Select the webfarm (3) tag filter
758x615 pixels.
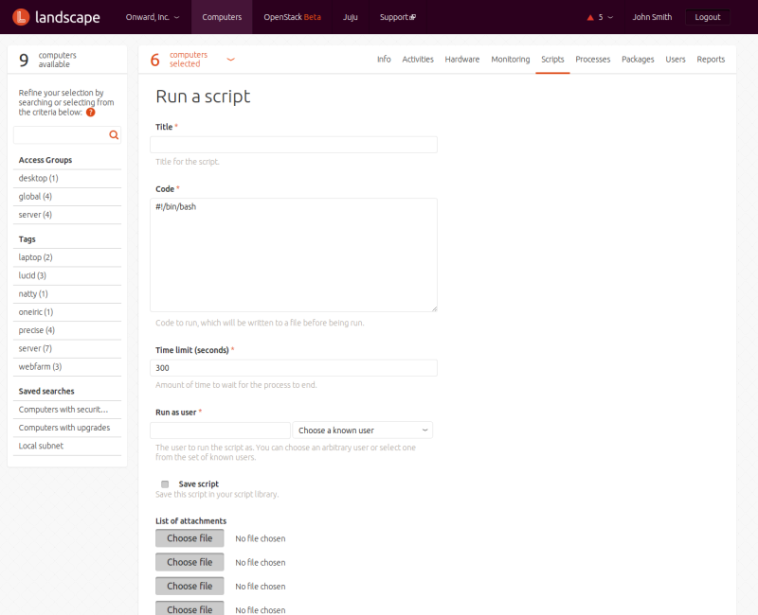(x=40, y=366)
